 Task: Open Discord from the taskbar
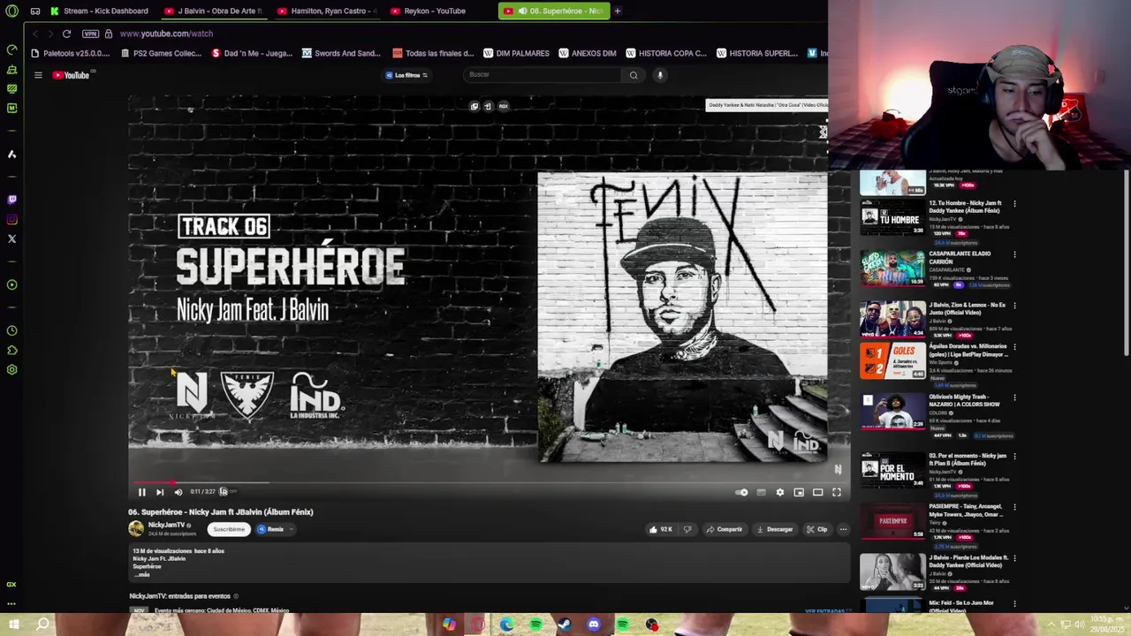[x=593, y=625]
